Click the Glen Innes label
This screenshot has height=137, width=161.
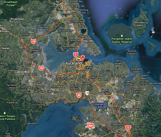point(118,76)
